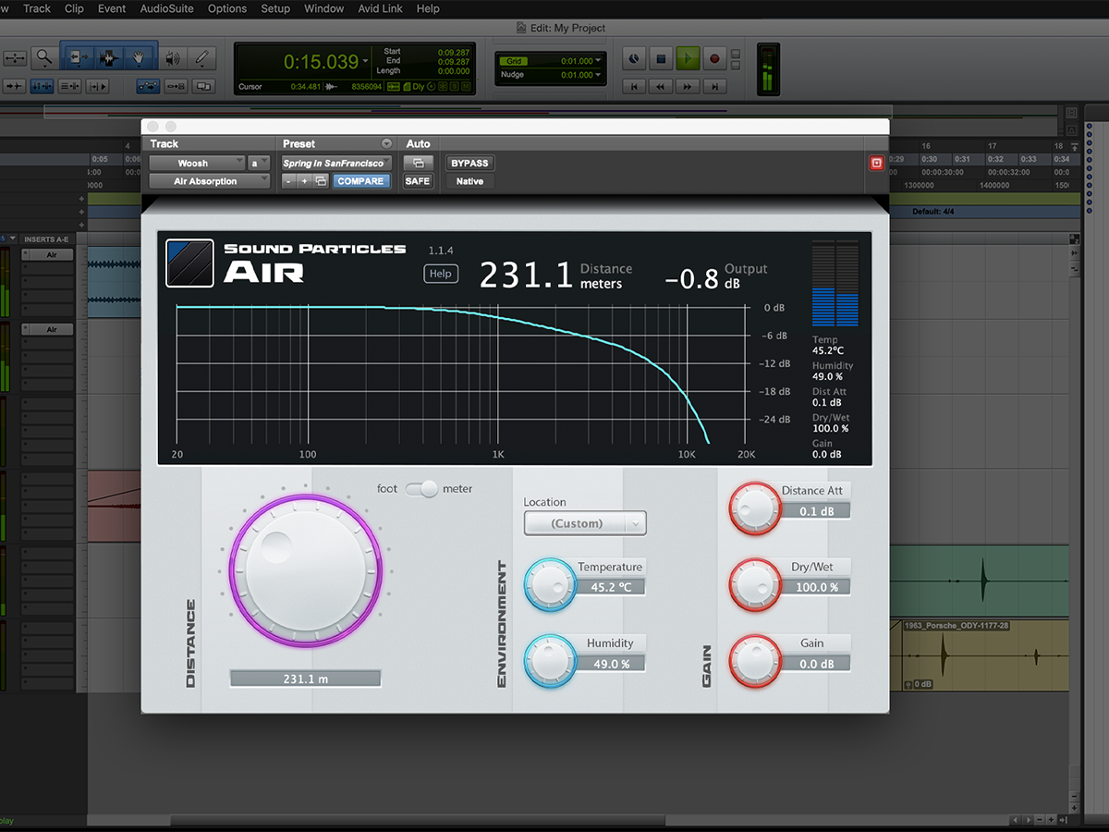Toggle foot/meter unit switch
This screenshot has width=1109, height=832.
(420, 489)
